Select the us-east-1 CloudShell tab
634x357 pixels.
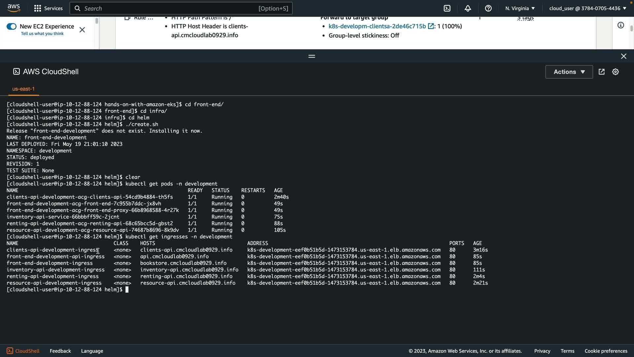(x=23, y=89)
